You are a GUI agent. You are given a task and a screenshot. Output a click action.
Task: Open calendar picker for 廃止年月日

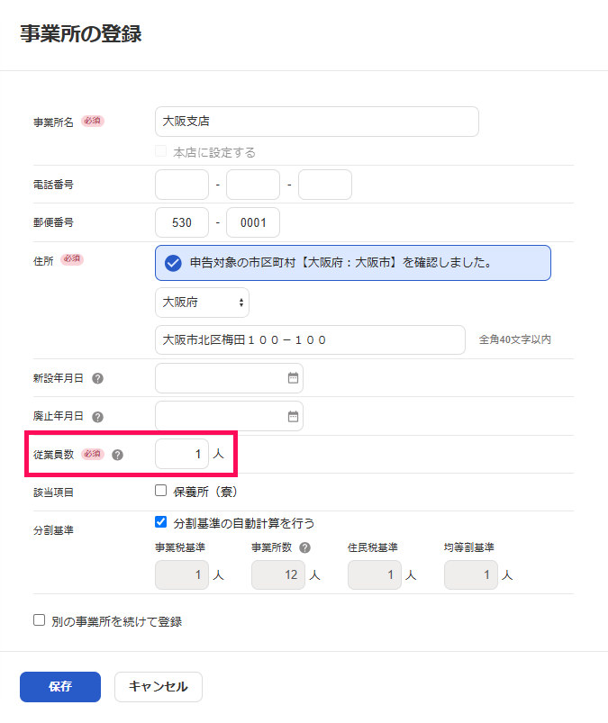[x=293, y=416]
